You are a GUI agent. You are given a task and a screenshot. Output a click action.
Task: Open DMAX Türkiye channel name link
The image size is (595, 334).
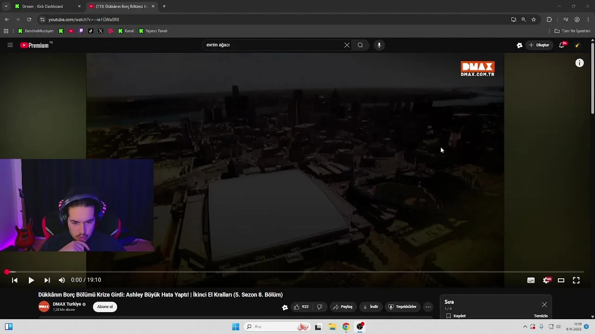[x=67, y=304]
